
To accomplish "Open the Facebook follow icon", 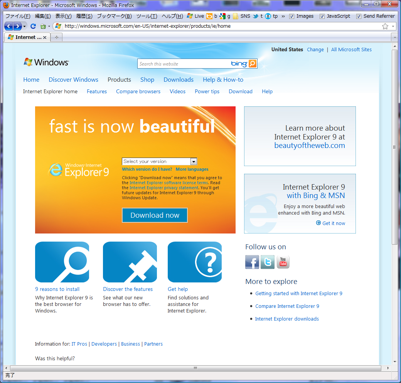I will (252, 262).
